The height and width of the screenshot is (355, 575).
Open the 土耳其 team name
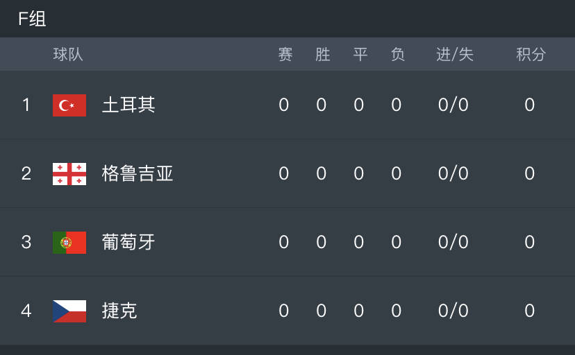[128, 105]
